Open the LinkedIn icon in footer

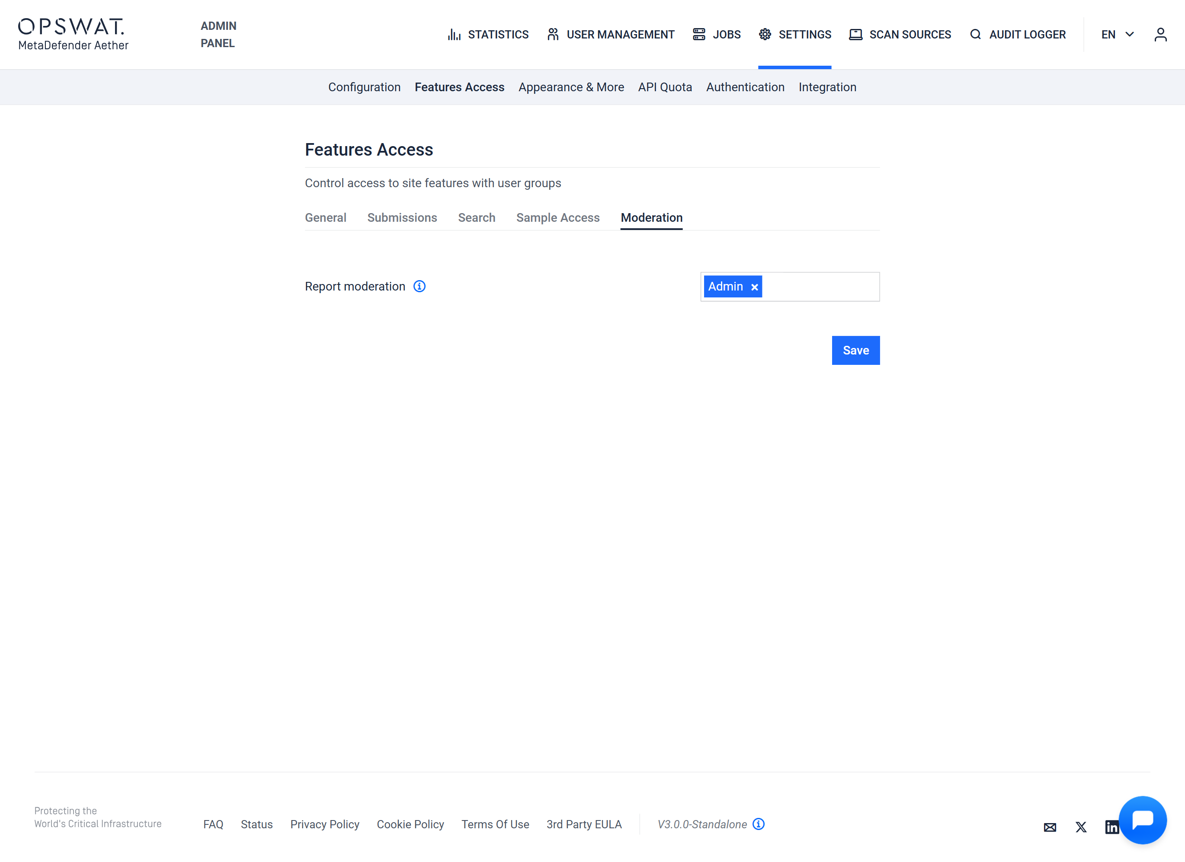coord(1111,827)
